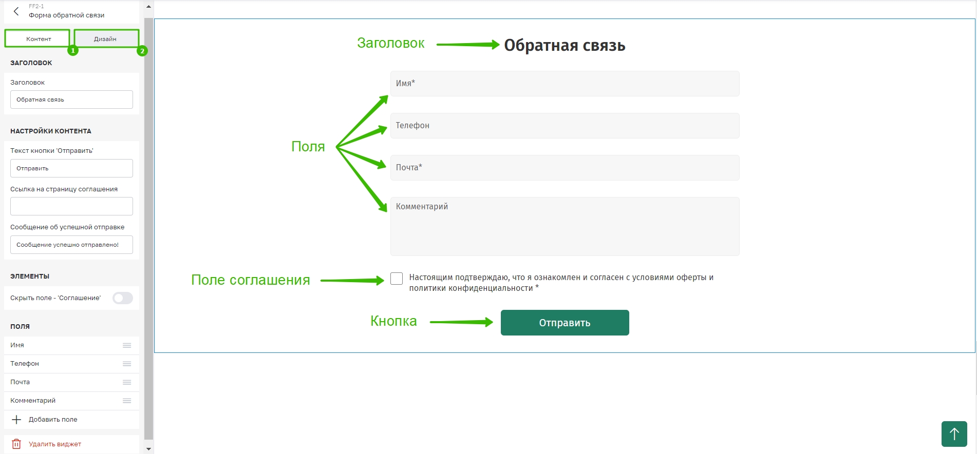The width and height of the screenshot is (977, 454).
Task: Click the green scroll-to-top arrow button
Action: (954, 434)
